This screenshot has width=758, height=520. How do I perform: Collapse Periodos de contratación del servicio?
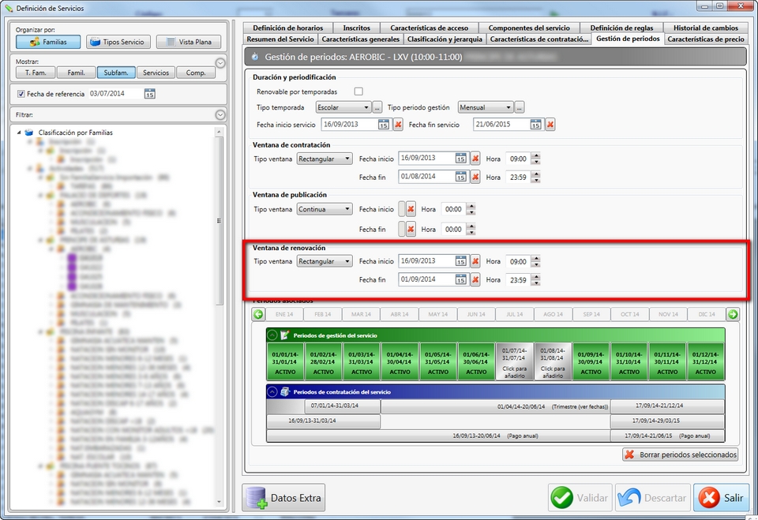272,392
